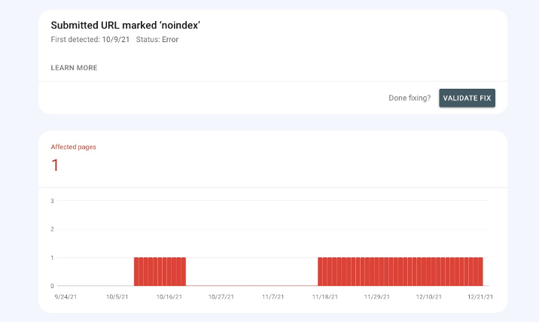Click the 11/7/21 date axis label
The width and height of the screenshot is (539, 322).
pos(273,296)
